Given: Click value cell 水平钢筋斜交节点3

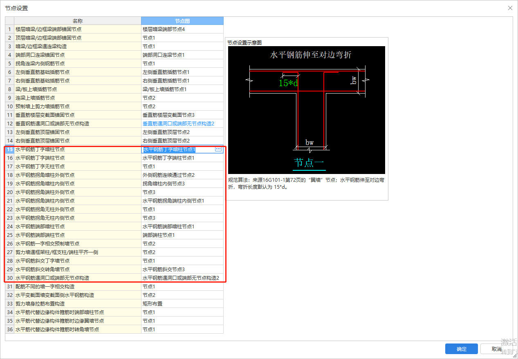Looking at the screenshot, I should click(182, 270).
